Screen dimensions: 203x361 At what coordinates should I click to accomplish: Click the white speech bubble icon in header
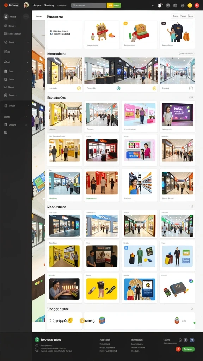click(161, 5)
